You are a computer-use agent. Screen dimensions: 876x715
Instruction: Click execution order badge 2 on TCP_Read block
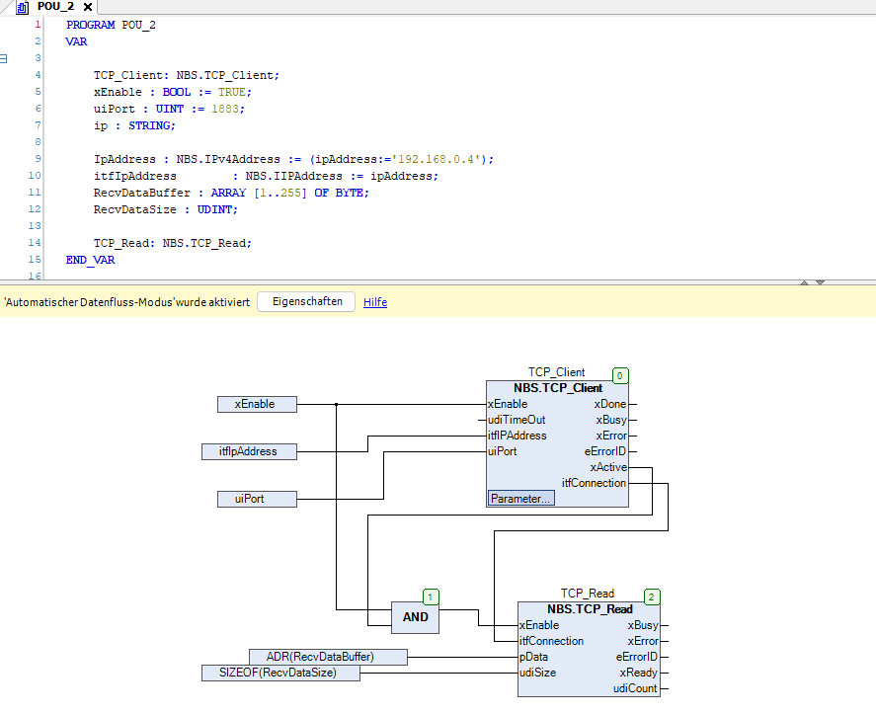click(x=652, y=597)
